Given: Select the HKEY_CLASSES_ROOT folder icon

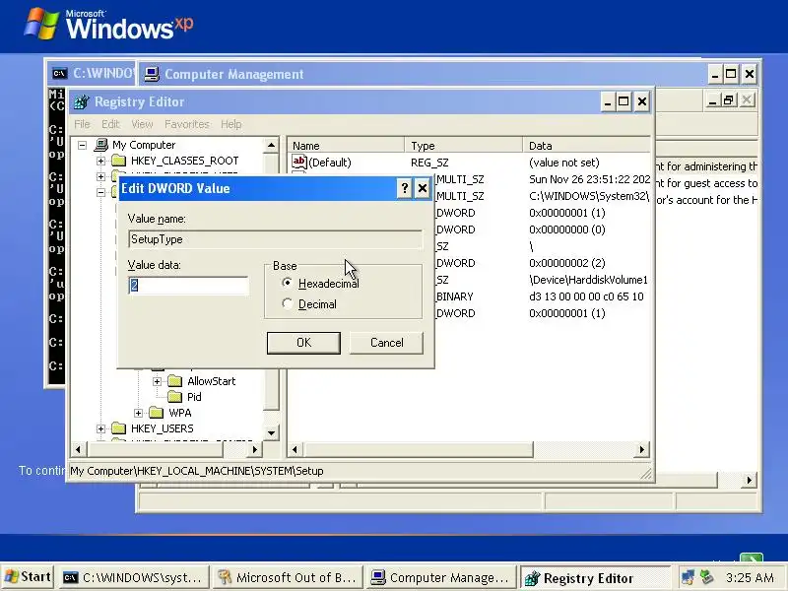Looking at the screenshot, I should pos(119,161).
